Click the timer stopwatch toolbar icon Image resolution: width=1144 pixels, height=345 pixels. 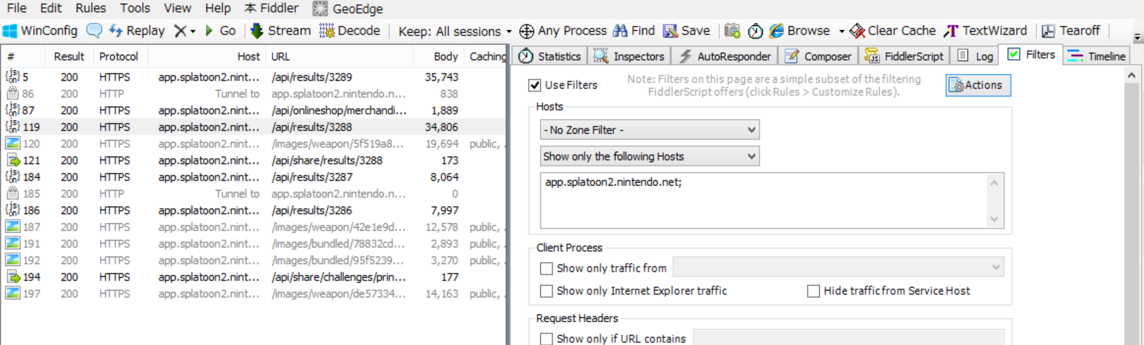pyautogui.click(x=755, y=31)
